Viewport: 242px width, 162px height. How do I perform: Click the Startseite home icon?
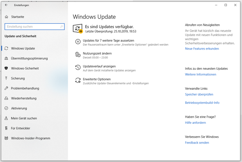pos(6,17)
